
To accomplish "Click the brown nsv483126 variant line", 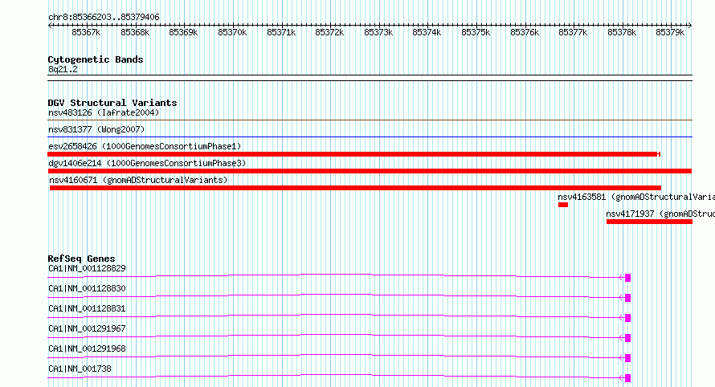I will [x=370, y=120].
